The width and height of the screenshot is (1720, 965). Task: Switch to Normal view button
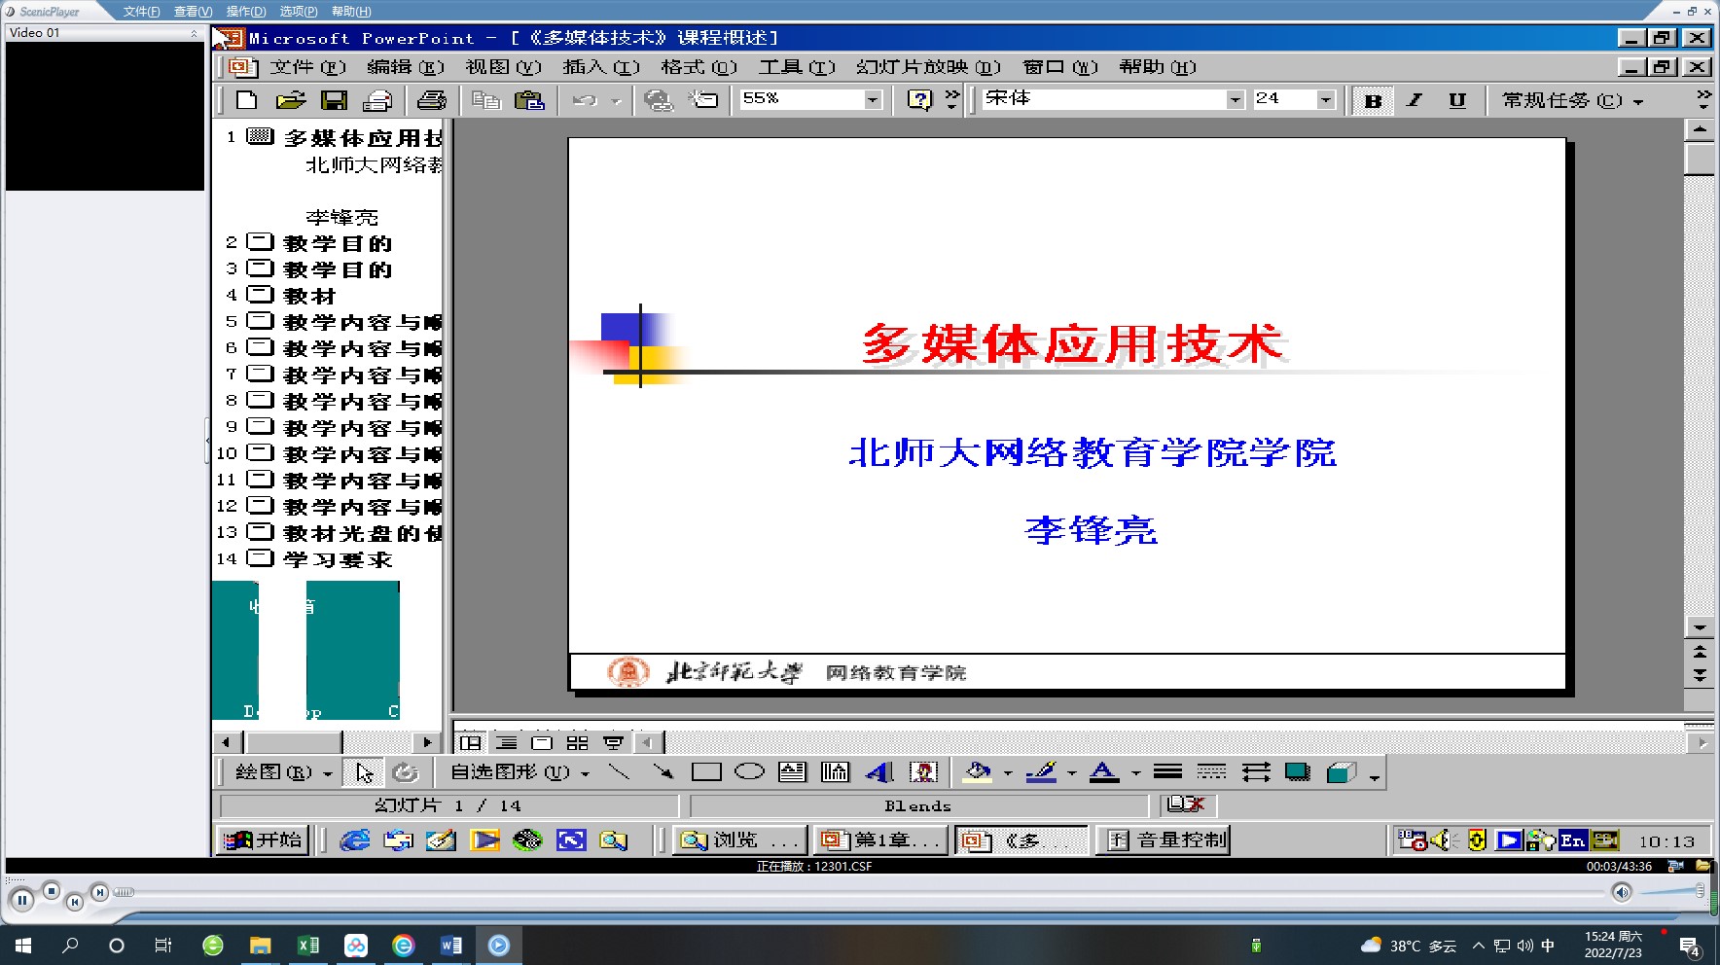coord(471,743)
